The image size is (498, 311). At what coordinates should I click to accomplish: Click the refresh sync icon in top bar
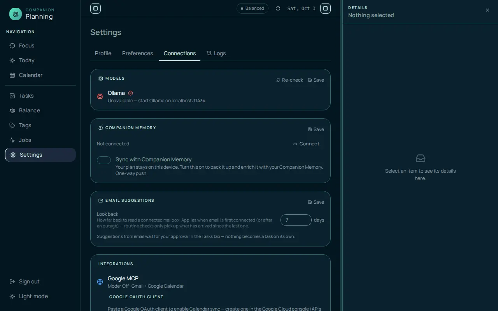278,8
